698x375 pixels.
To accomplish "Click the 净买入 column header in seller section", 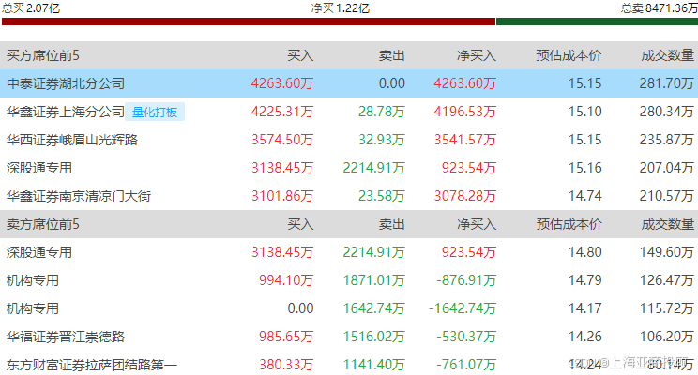I will 477,224.
